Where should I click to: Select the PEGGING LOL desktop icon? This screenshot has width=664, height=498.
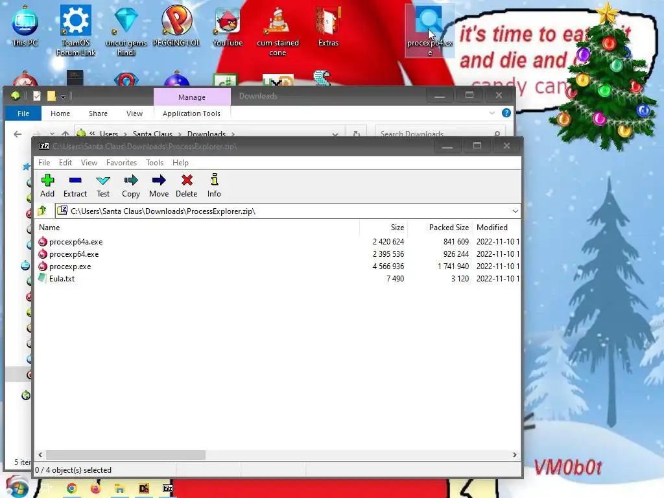[176, 26]
